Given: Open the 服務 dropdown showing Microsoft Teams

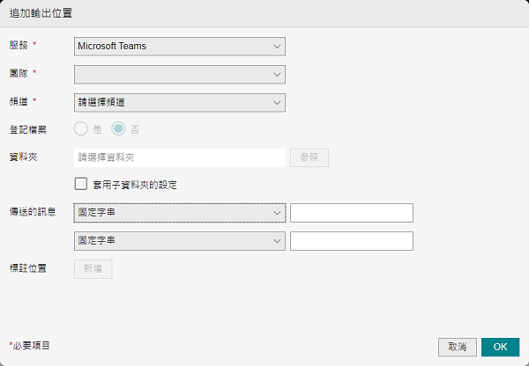Looking at the screenshot, I should point(180,46).
